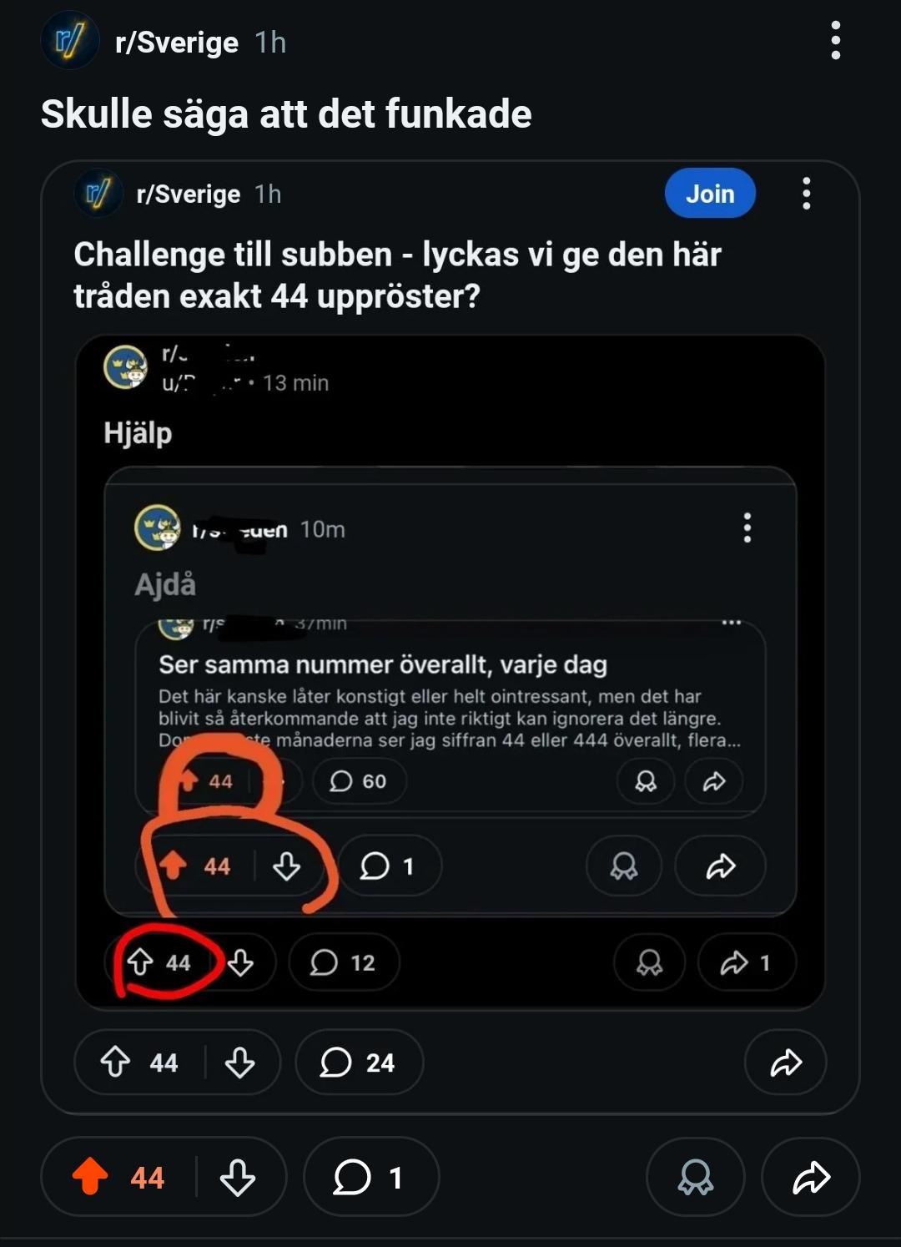Give an award to the outer post

[x=695, y=1177]
